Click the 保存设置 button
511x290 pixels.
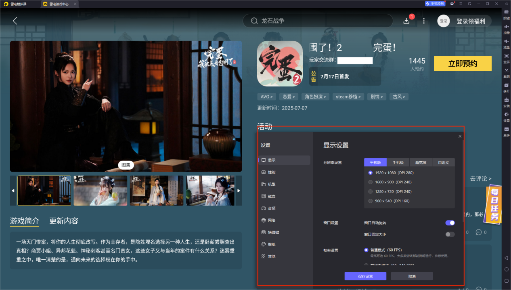(365, 276)
